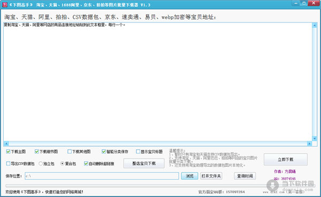Click the 保存位置 label
This screenshot has height=197, width=321.
tap(13, 176)
